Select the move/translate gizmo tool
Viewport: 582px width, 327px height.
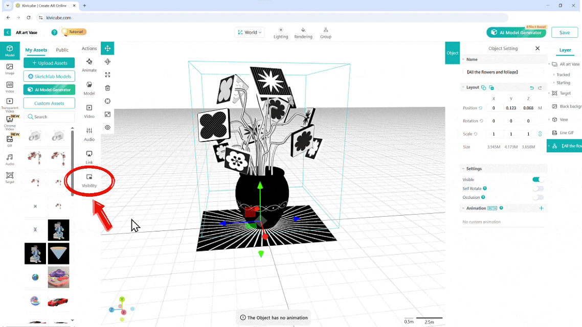[107, 49]
